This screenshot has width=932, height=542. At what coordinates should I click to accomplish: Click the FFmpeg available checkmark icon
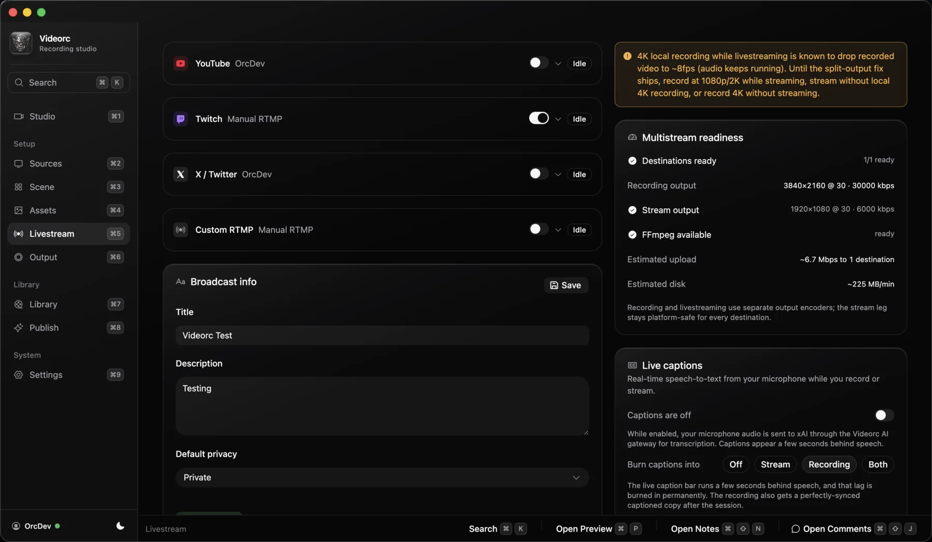632,235
